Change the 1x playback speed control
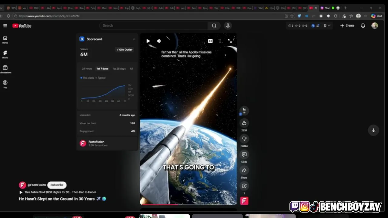The height and width of the screenshot is (218, 388). (244, 111)
